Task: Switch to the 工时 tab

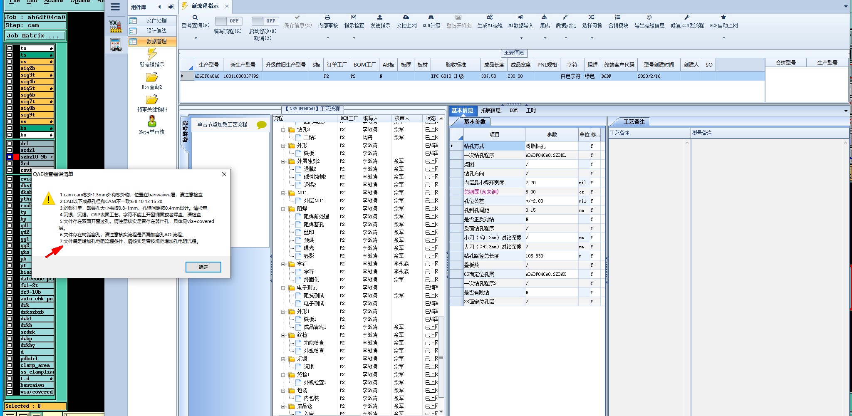Action: click(531, 111)
